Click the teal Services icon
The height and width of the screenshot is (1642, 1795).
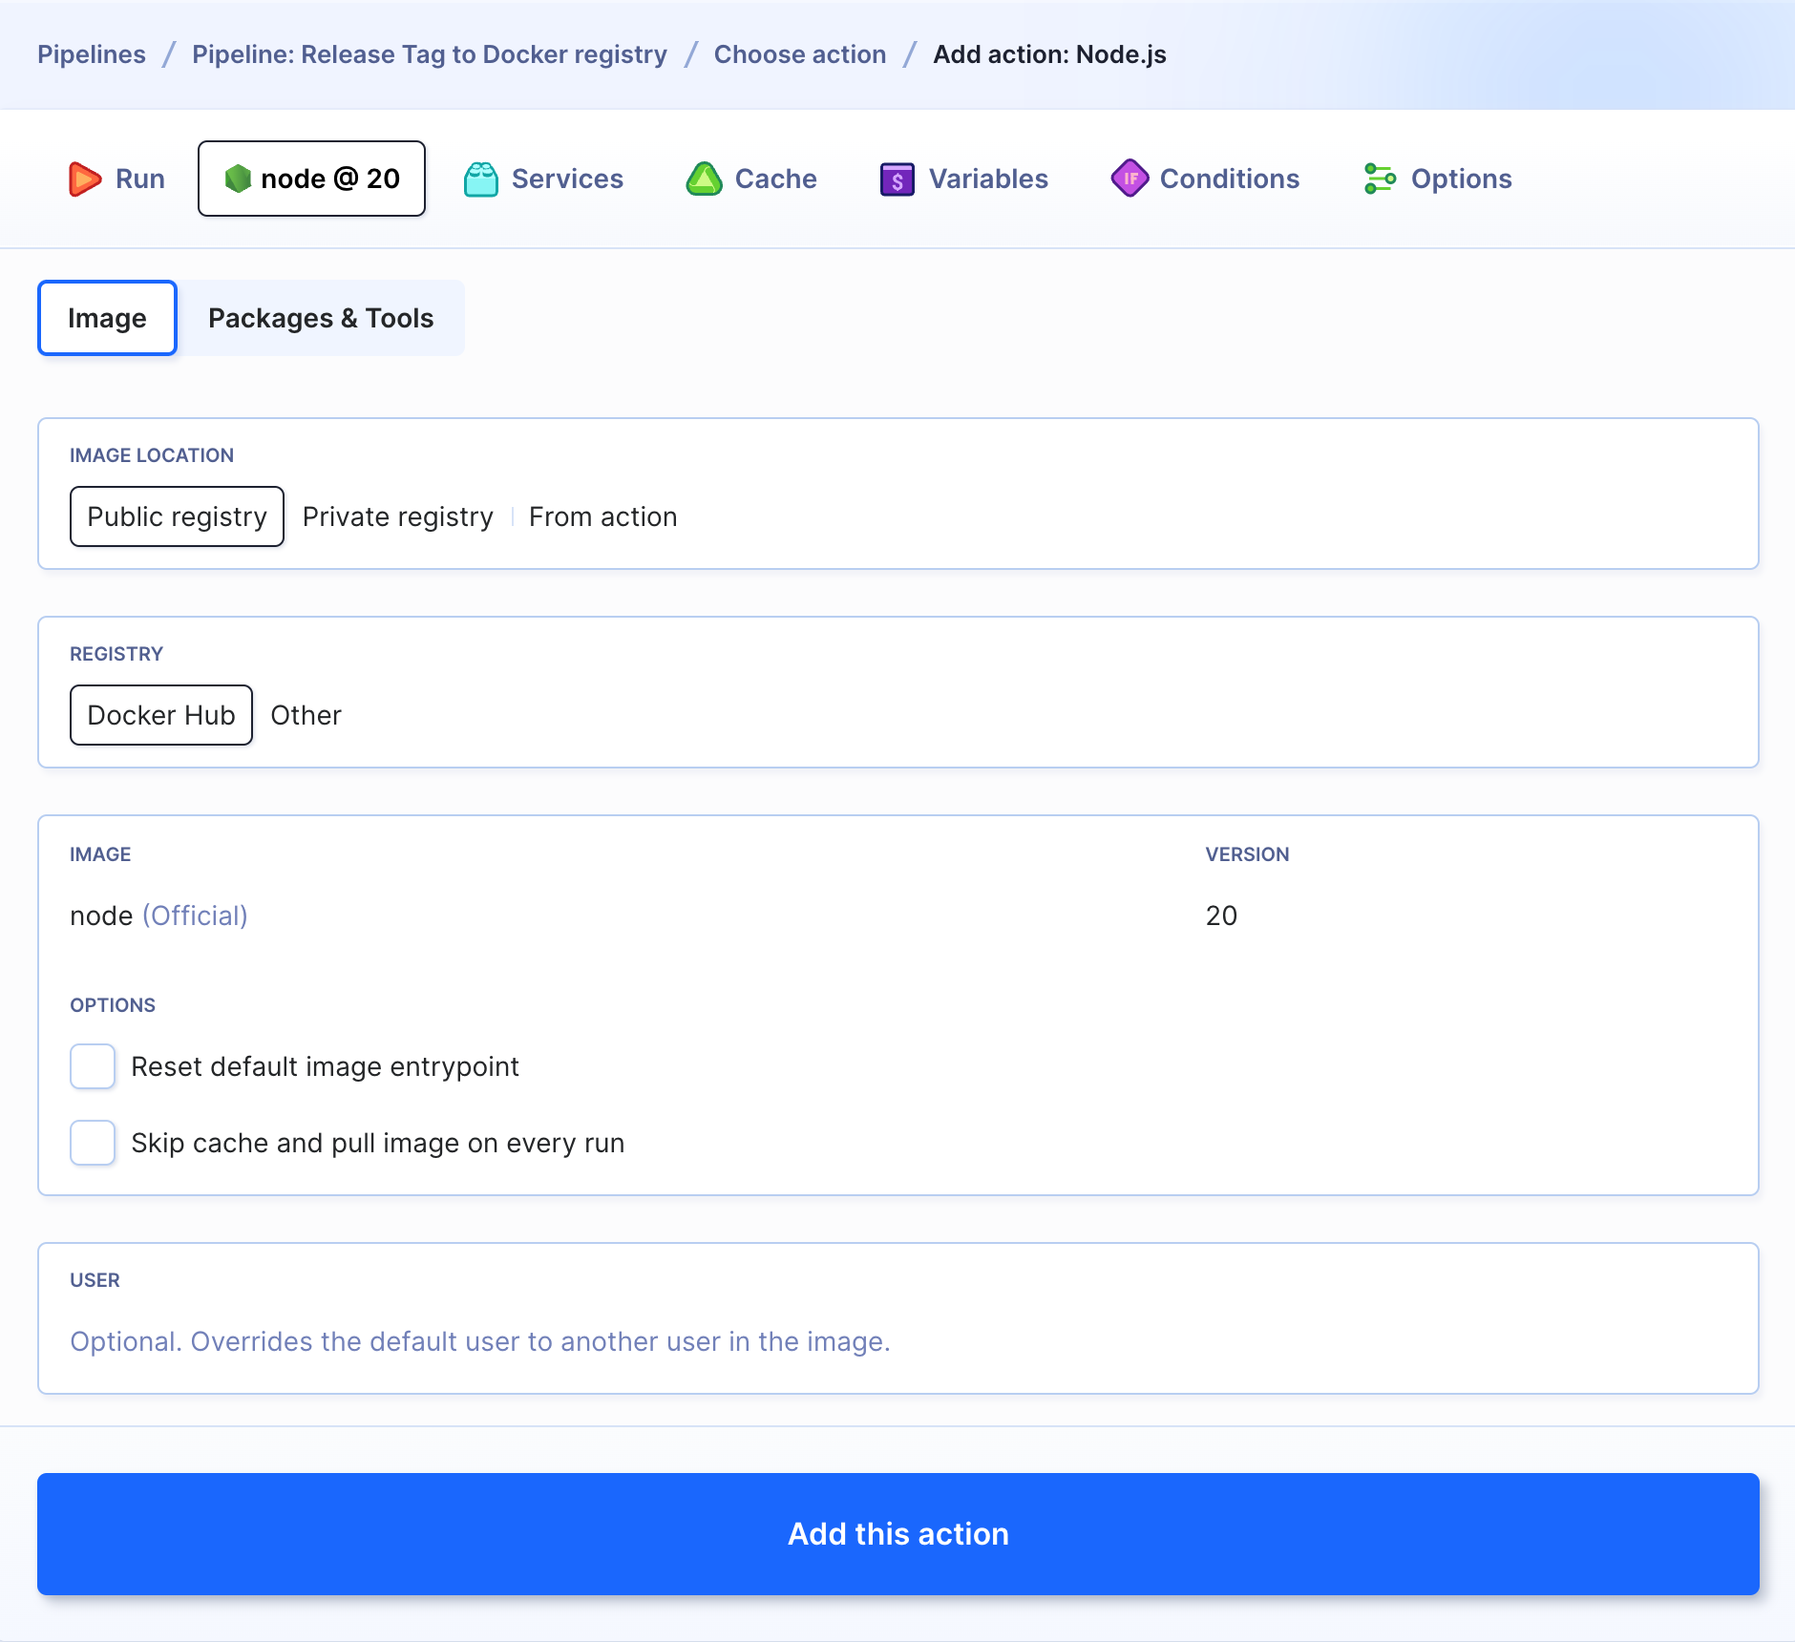pos(481,179)
